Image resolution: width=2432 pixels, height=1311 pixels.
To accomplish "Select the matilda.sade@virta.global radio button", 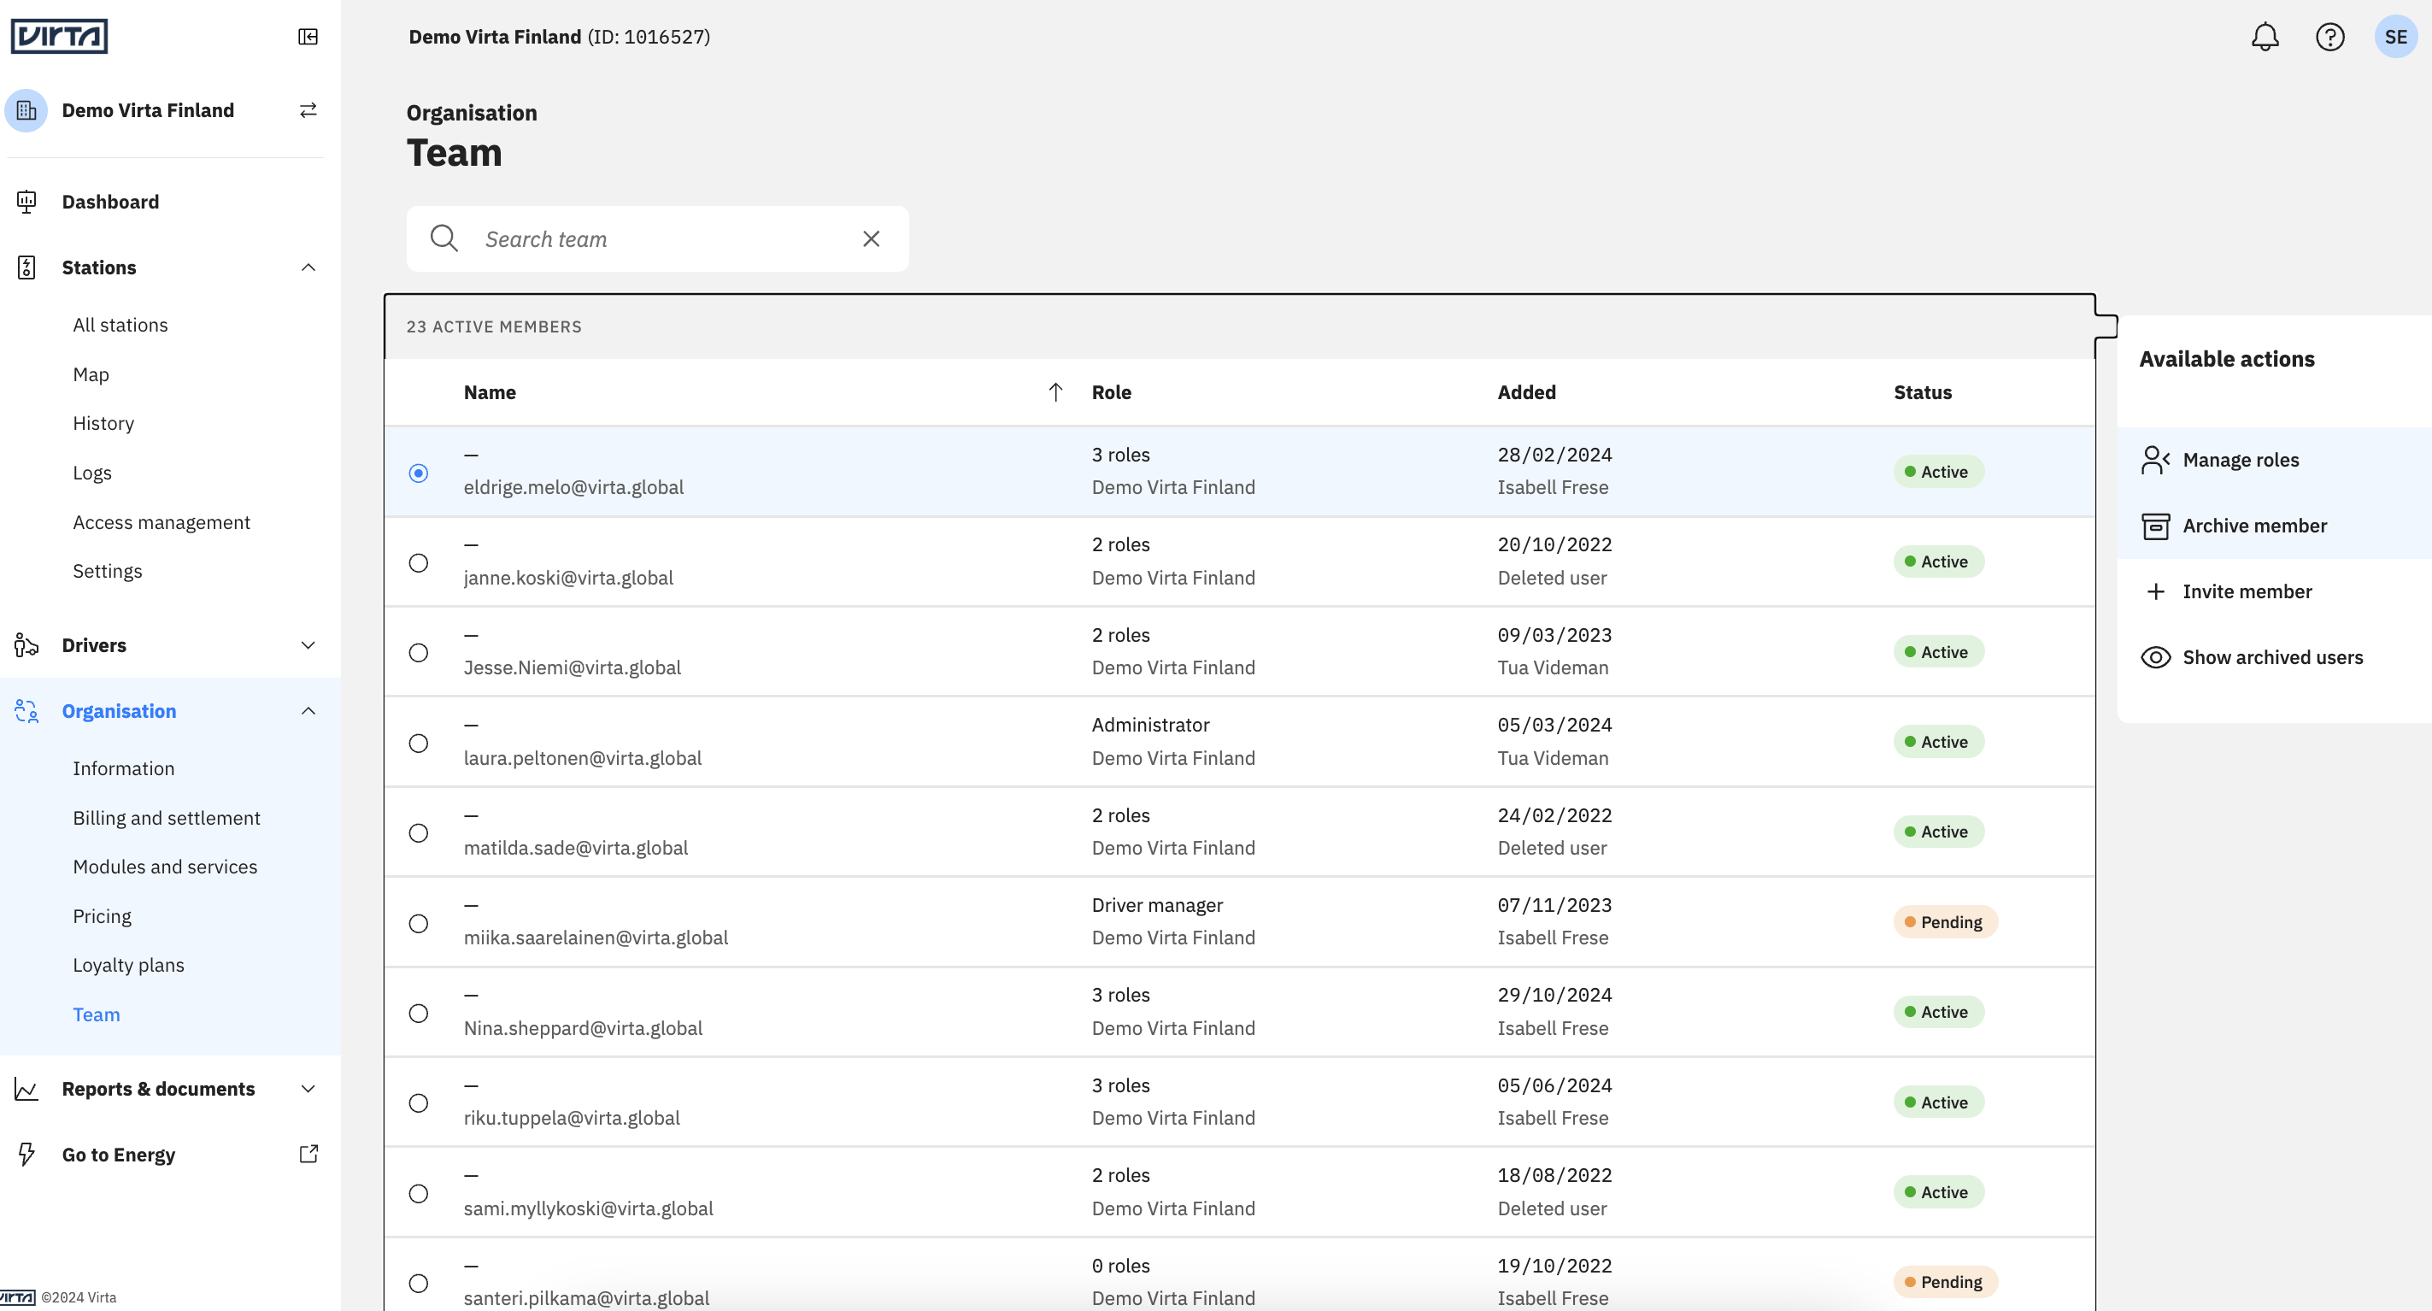I will click(x=418, y=833).
